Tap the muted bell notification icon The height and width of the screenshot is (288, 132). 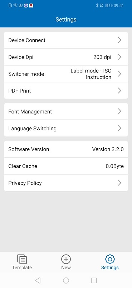(102, 5)
